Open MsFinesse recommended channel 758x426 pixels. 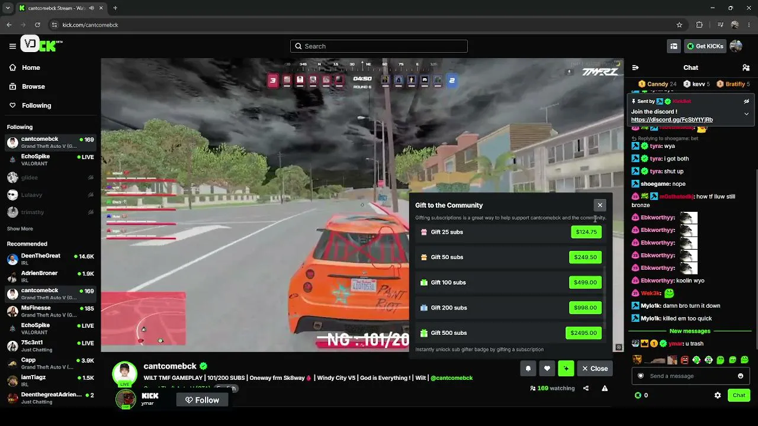(50, 311)
